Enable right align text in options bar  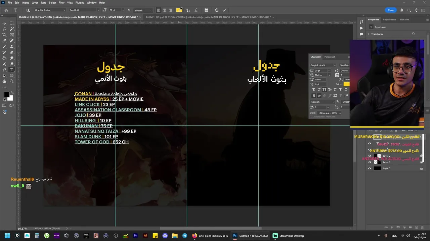[x=170, y=10]
